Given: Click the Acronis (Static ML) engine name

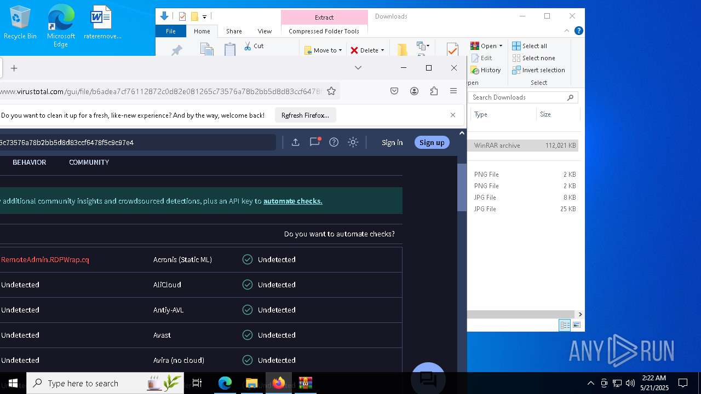Looking at the screenshot, I should click(182, 259).
